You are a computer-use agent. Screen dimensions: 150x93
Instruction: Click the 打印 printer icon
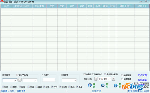(103, 85)
